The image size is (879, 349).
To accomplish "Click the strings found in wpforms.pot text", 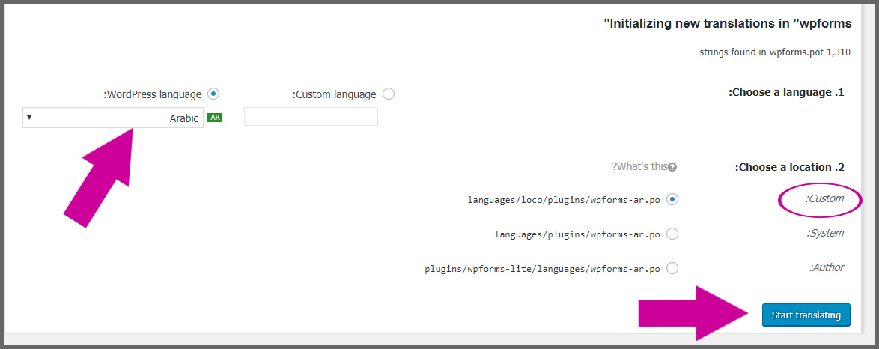I will click(x=775, y=52).
